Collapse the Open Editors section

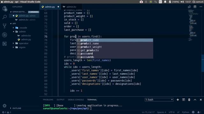coord(11,12)
